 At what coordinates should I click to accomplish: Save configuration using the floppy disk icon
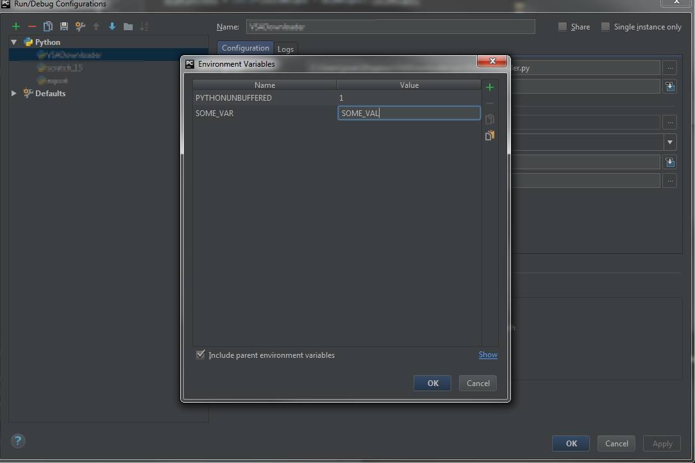tap(64, 26)
